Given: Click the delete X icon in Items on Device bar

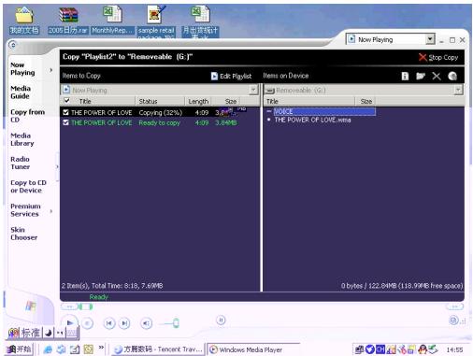Looking at the screenshot, I should 437,76.
